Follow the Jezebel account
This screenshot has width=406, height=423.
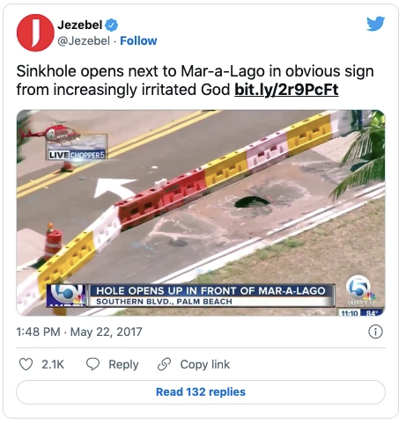click(x=138, y=40)
